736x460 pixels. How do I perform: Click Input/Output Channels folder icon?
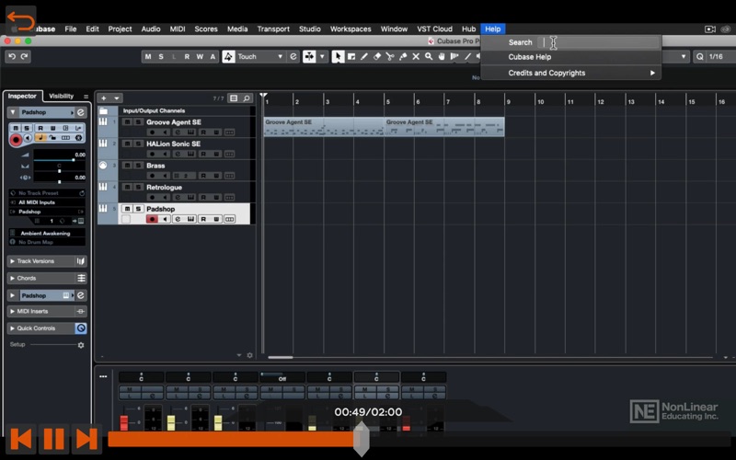103,110
